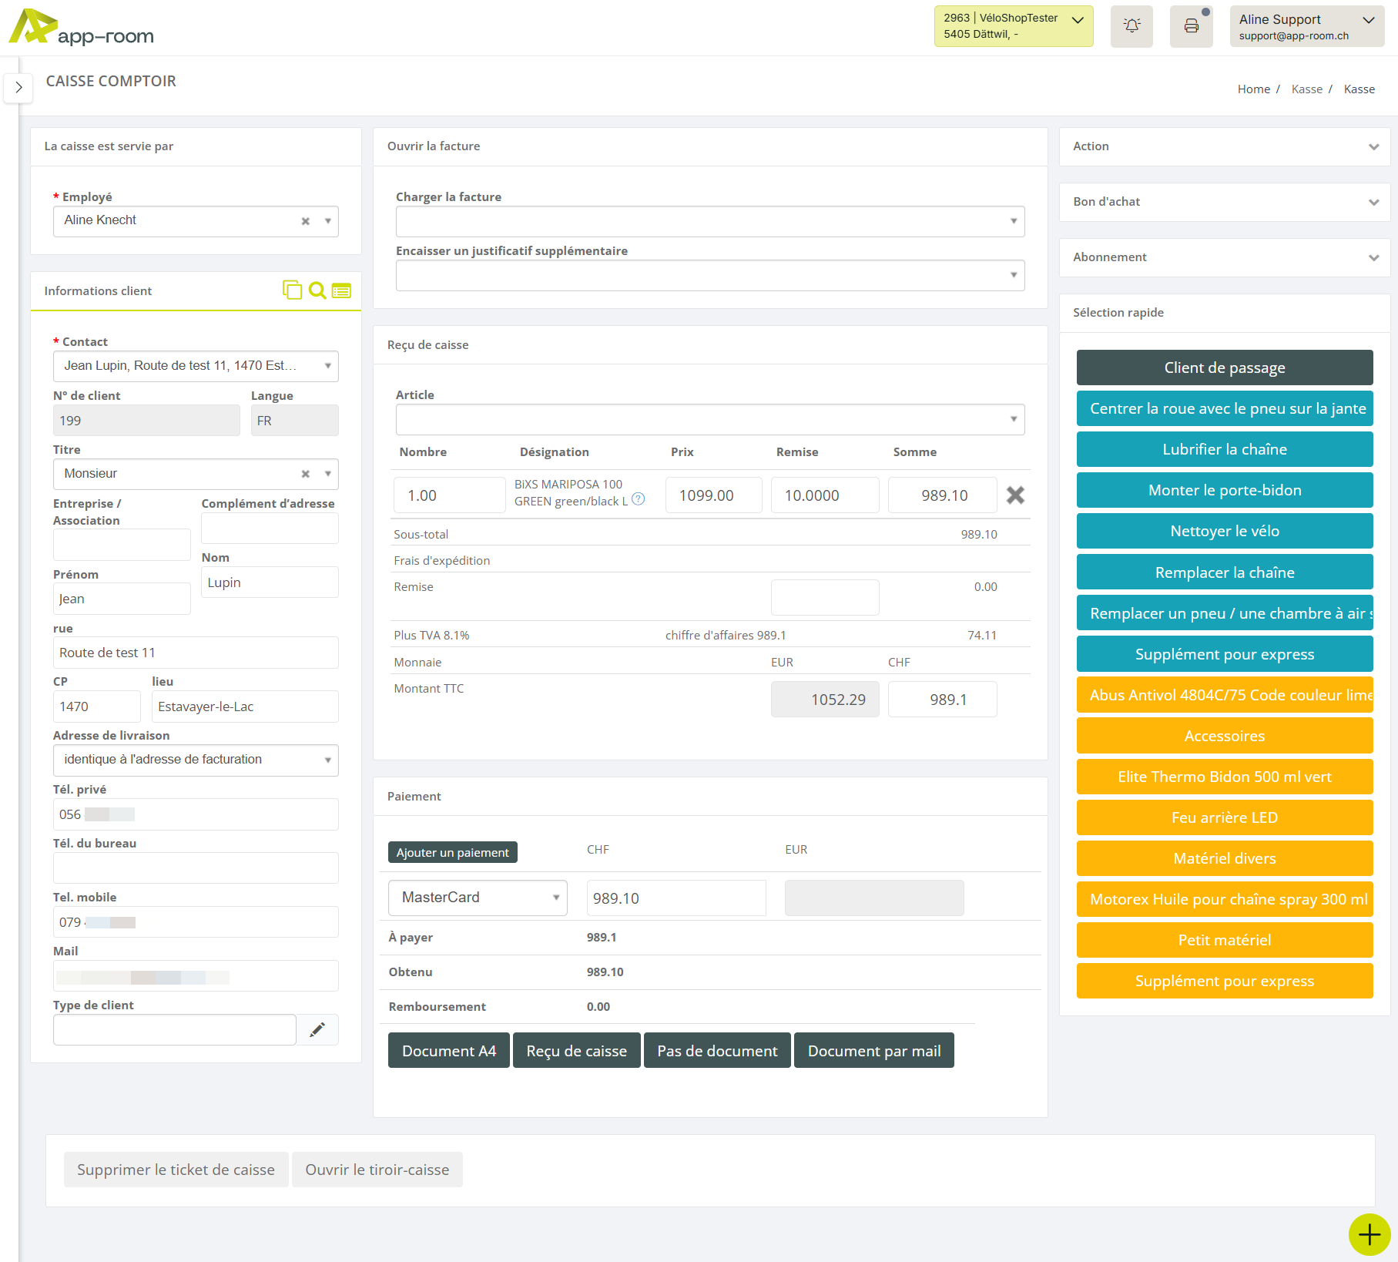Click the copy client information icon
Screen dimensions: 1398x1262
coord(292,290)
